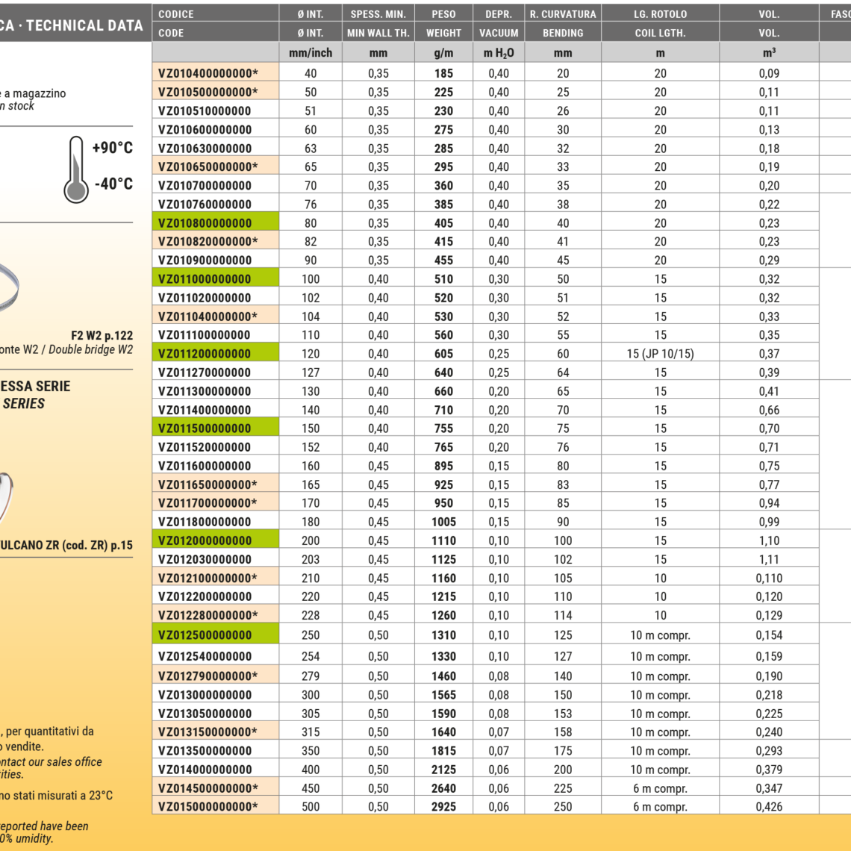Click the volume value 0,426
The image size is (851, 851).
point(769,806)
